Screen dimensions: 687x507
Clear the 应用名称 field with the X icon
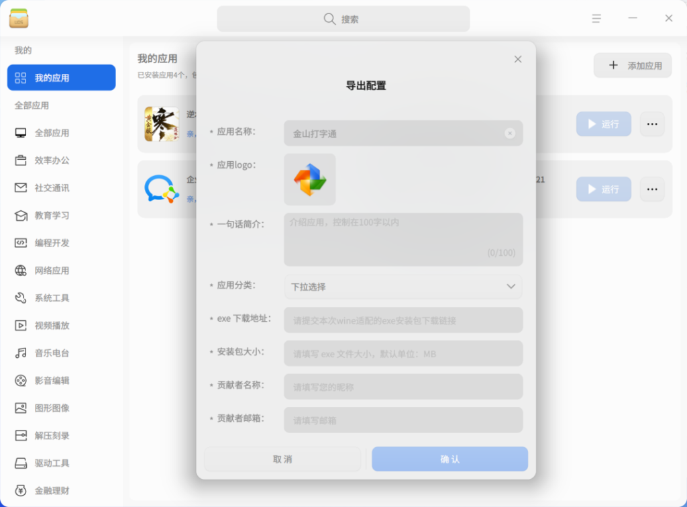click(510, 134)
